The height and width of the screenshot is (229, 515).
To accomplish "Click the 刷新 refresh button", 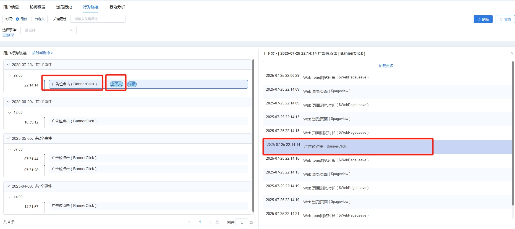I will coord(483,19).
